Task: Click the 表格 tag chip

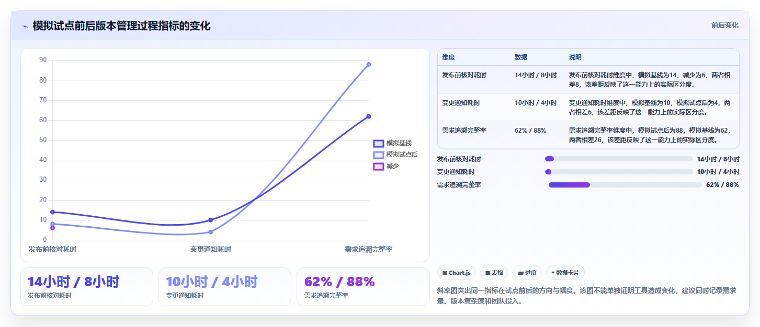Action: click(x=494, y=273)
